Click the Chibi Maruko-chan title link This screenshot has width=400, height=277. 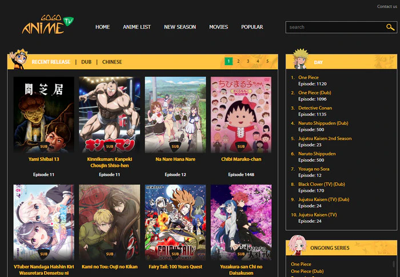pos(241,159)
